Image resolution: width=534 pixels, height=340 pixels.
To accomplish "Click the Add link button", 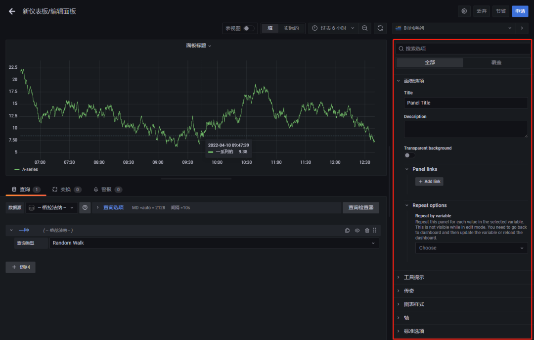I will click(x=429, y=182).
